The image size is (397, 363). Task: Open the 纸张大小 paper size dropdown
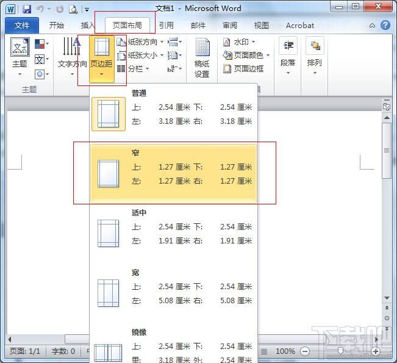pyautogui.click(x=140, y=56)
